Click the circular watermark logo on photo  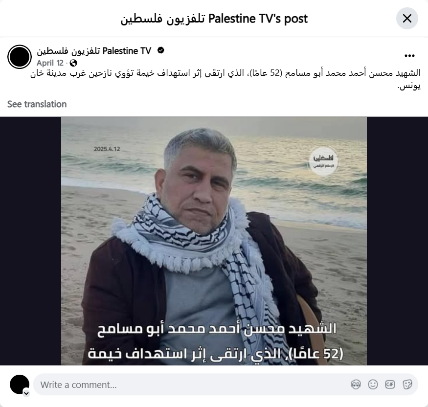[x=323, y=161]
